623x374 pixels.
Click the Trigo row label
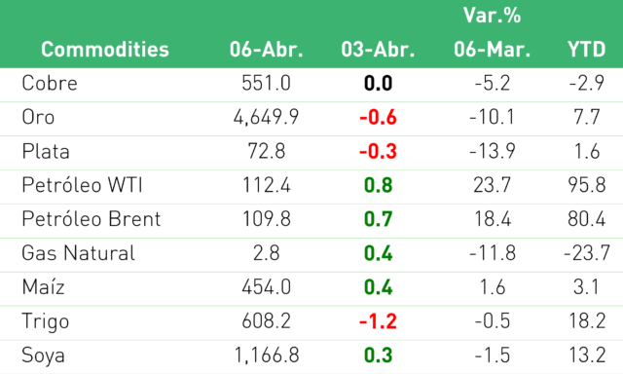pos(46,321)
